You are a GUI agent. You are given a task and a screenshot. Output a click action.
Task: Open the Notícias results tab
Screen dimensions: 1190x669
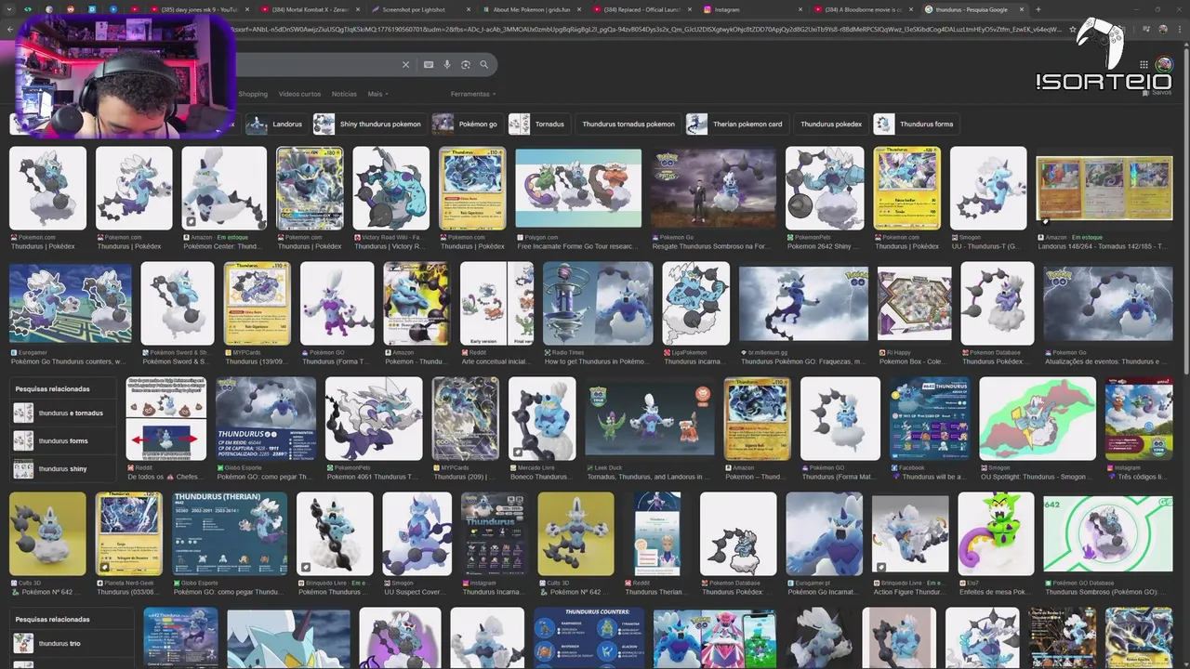[x=344, y=94]
